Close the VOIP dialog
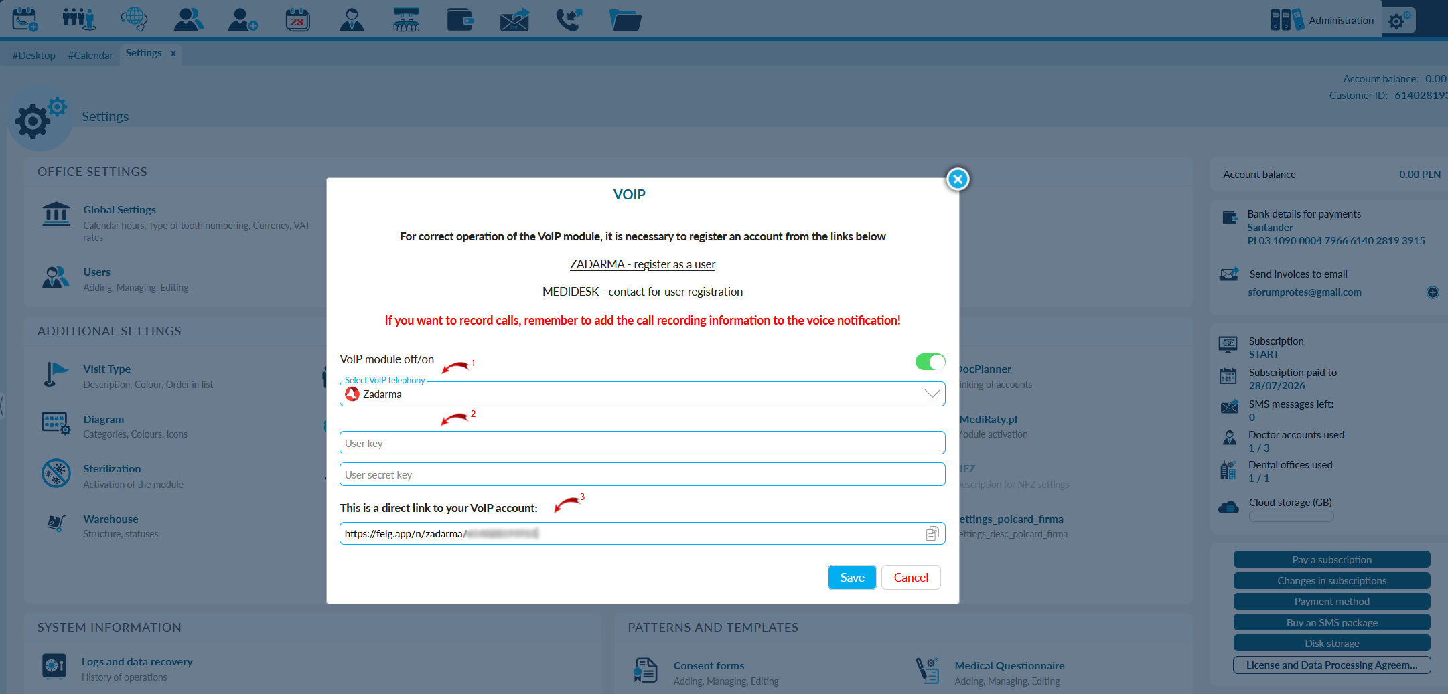This screenshot has height=694, width=1448. click(958, 179)
